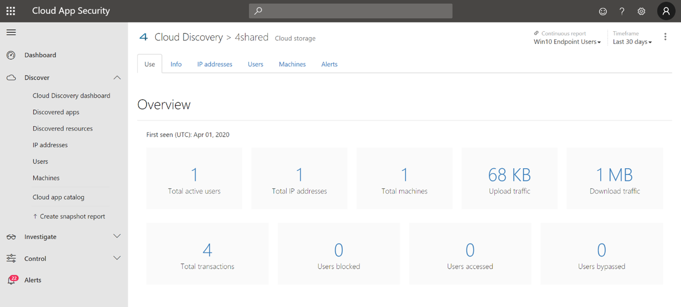This screenshot has width=681, height=307.
Task: Open the more options kebab menu
Action: [x=665, y=36]
